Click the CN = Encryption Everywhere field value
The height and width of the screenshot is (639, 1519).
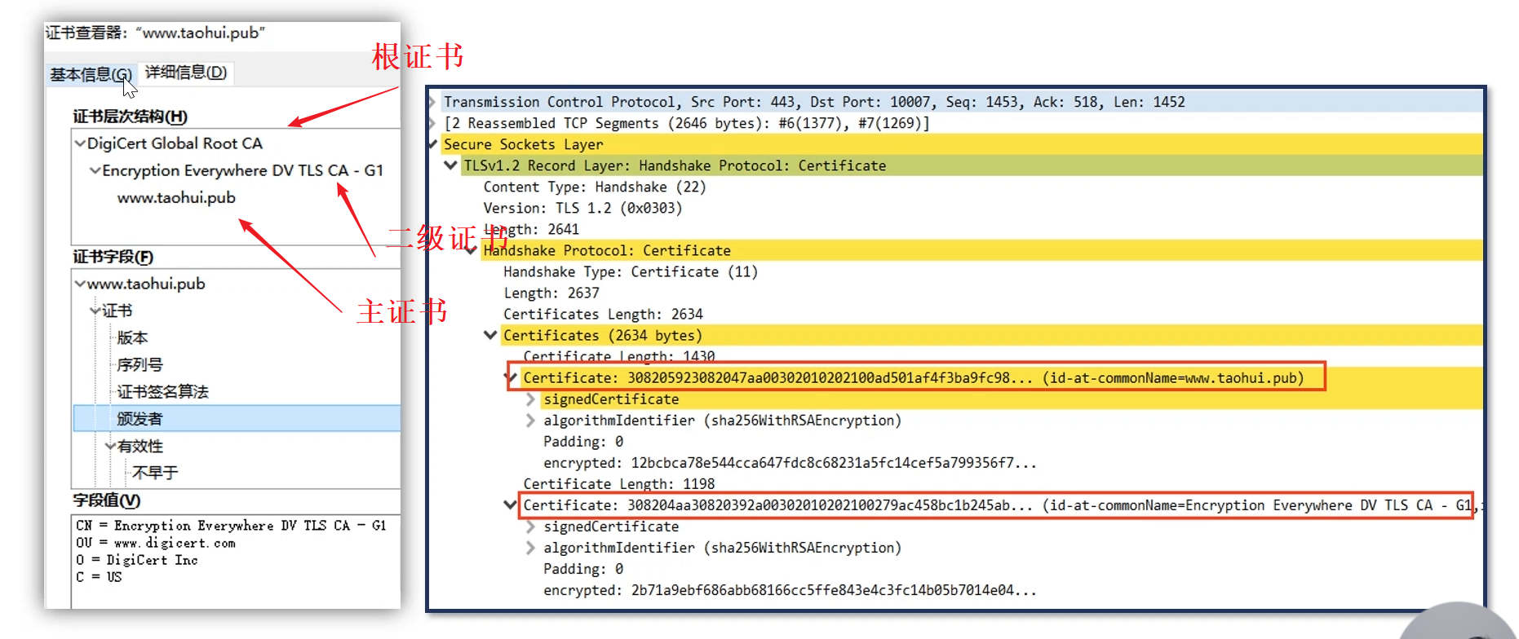pos(231,526)
